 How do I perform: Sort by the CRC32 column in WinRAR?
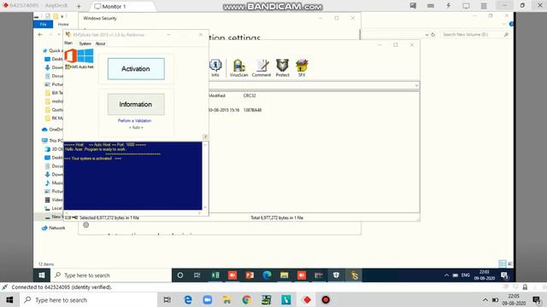(x=250, y=96)
